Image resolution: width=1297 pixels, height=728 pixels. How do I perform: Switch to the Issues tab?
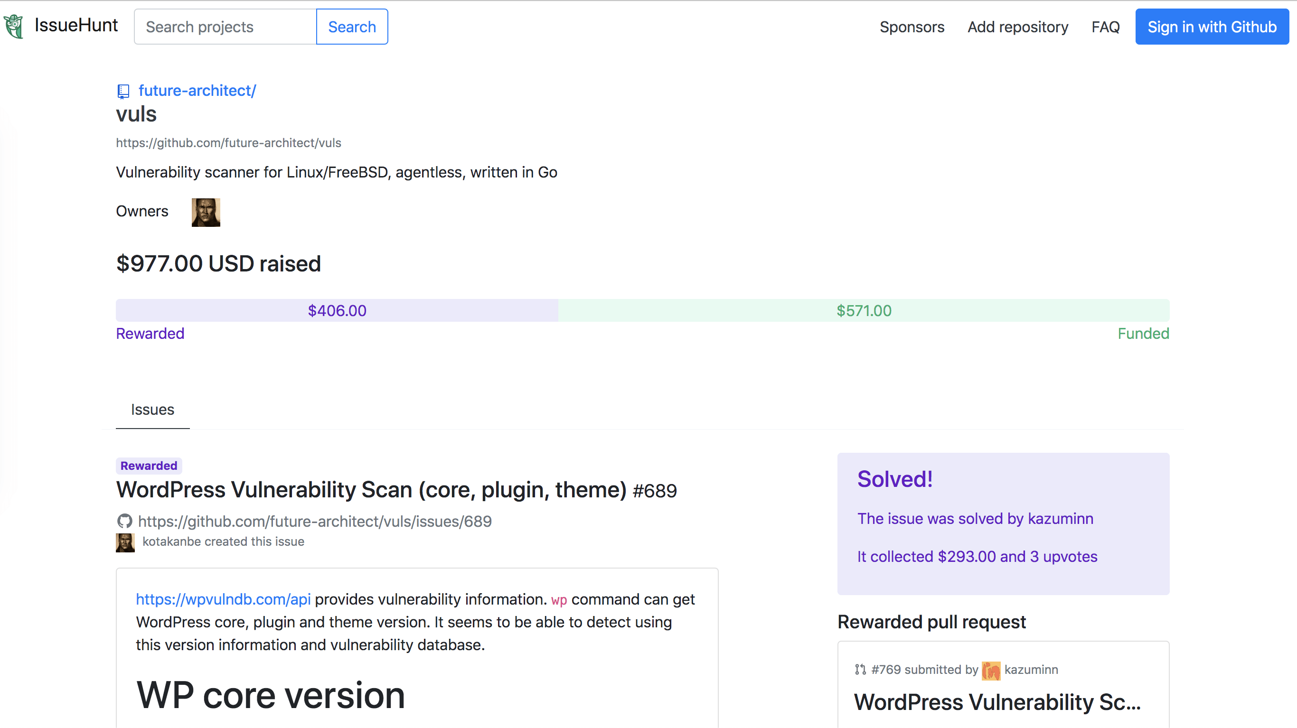(152, 409)
